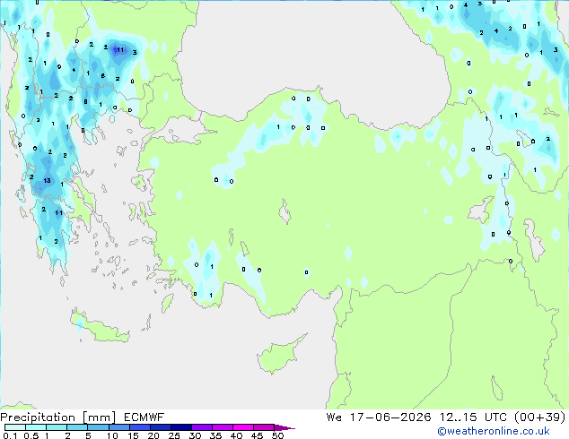Screen dimensions: 569x439
Task: Click the '0.5' legend scale label
Action: tap(31, 435)
